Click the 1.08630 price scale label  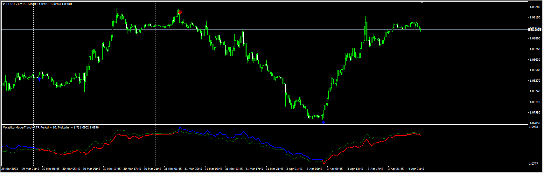coord(535,60)
